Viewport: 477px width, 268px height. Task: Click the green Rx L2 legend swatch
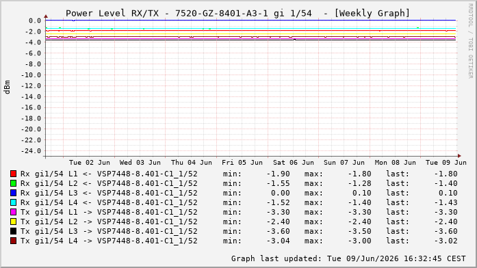13,183
